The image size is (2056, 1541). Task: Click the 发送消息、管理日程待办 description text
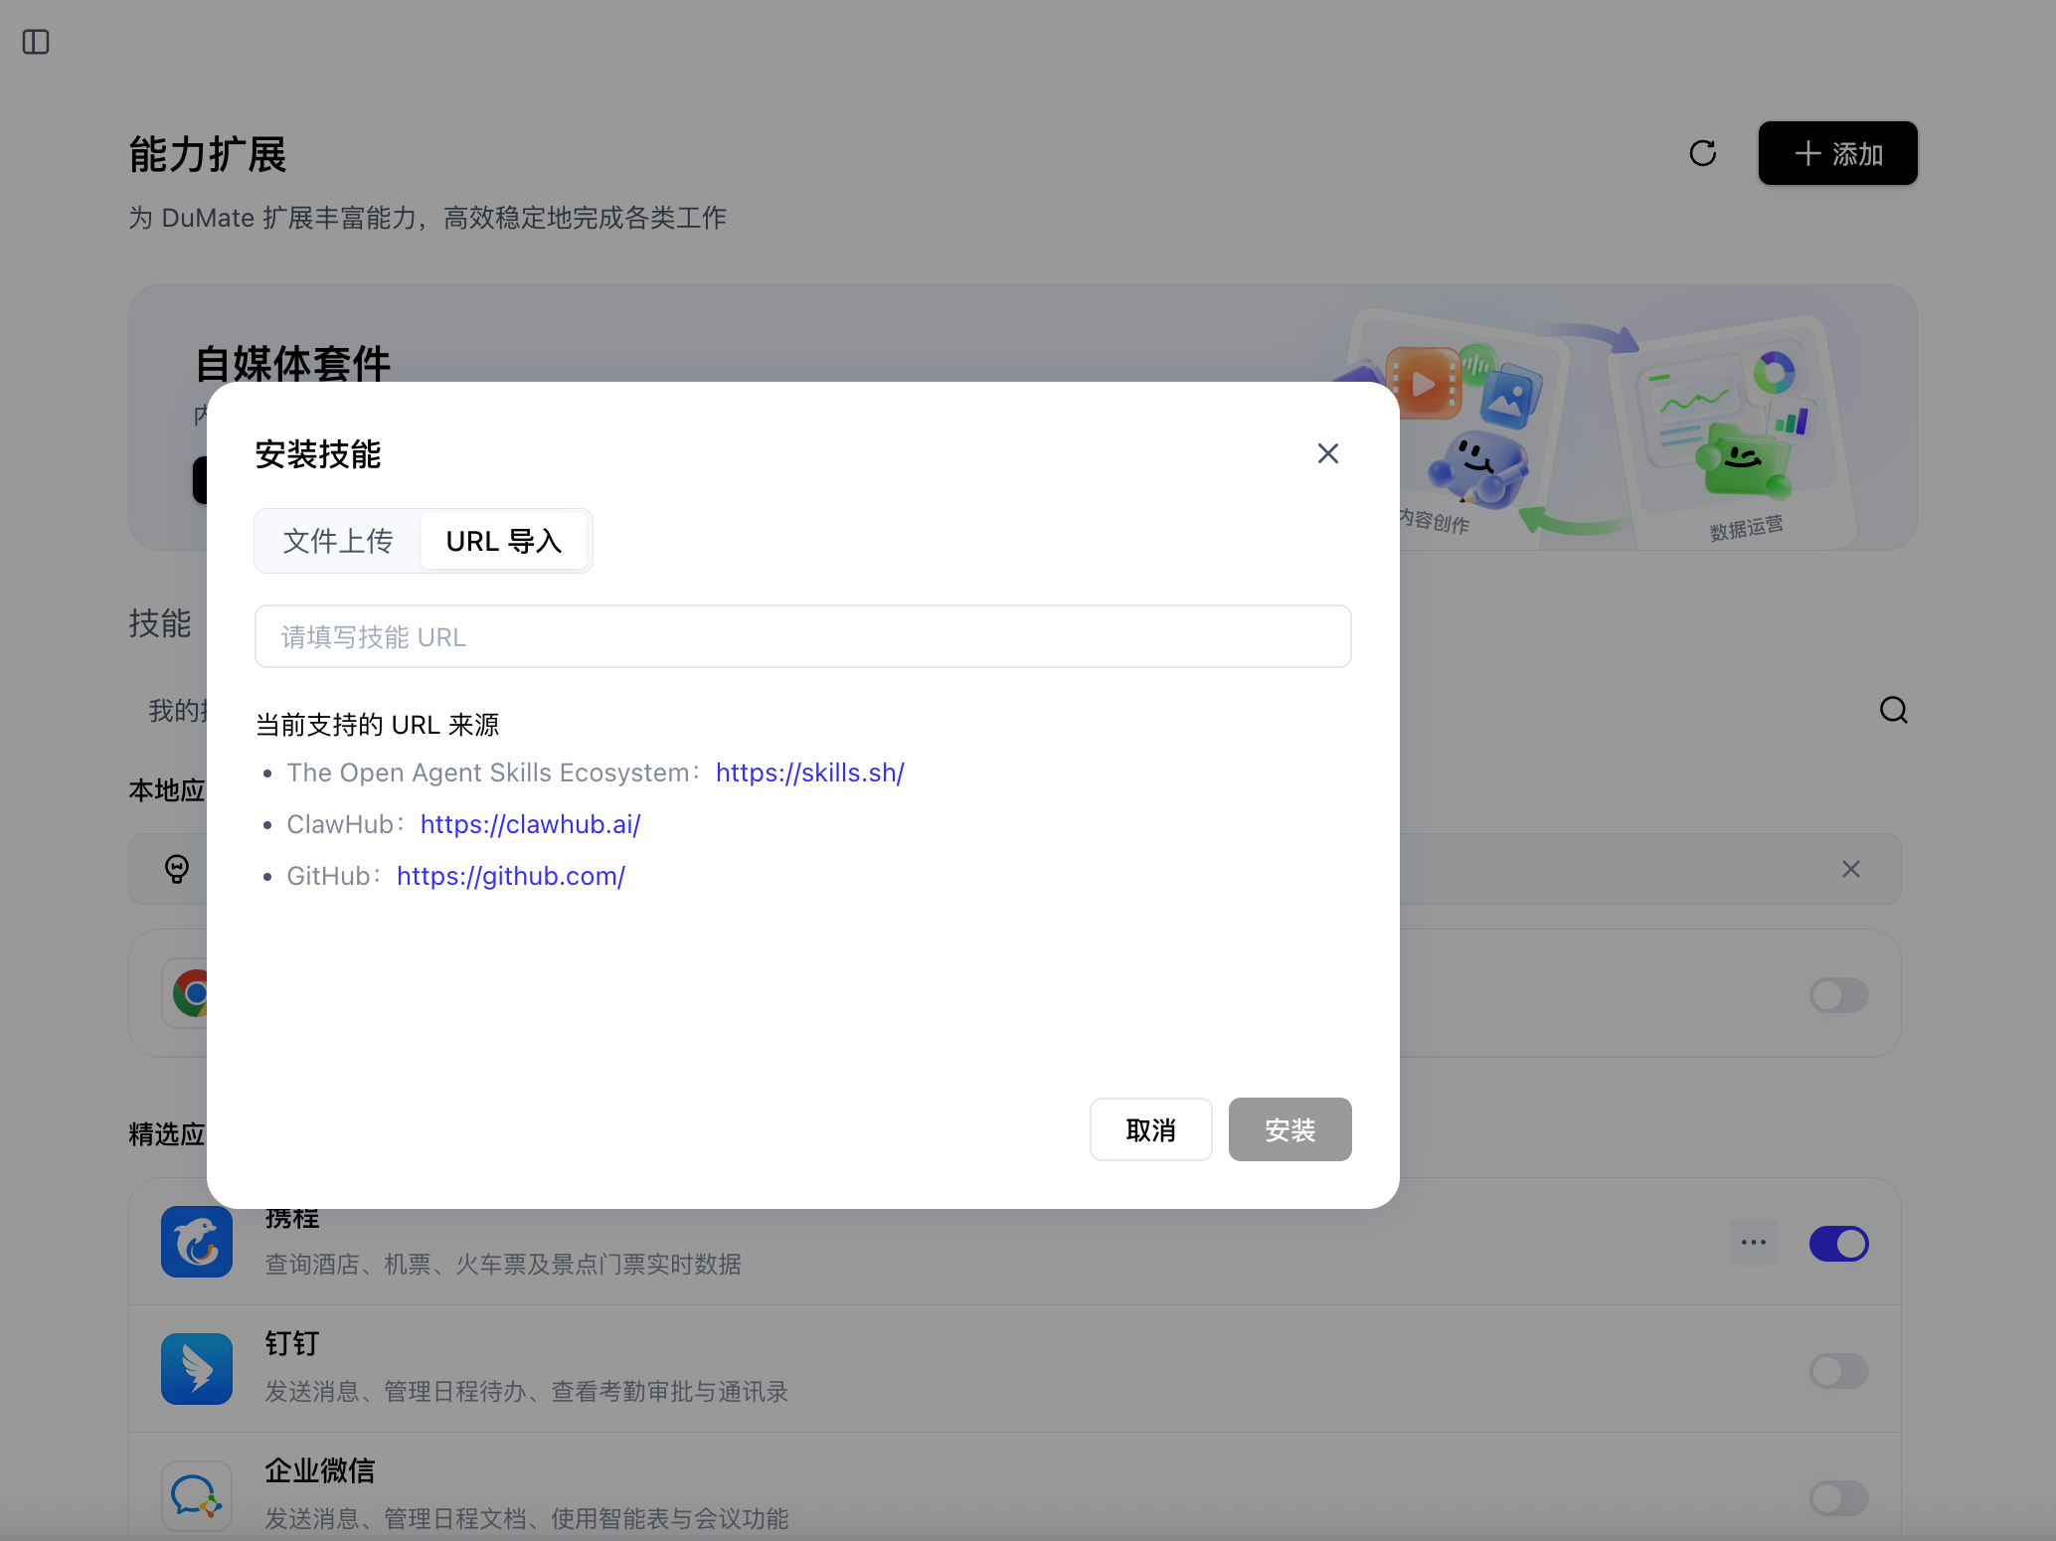527,1391
